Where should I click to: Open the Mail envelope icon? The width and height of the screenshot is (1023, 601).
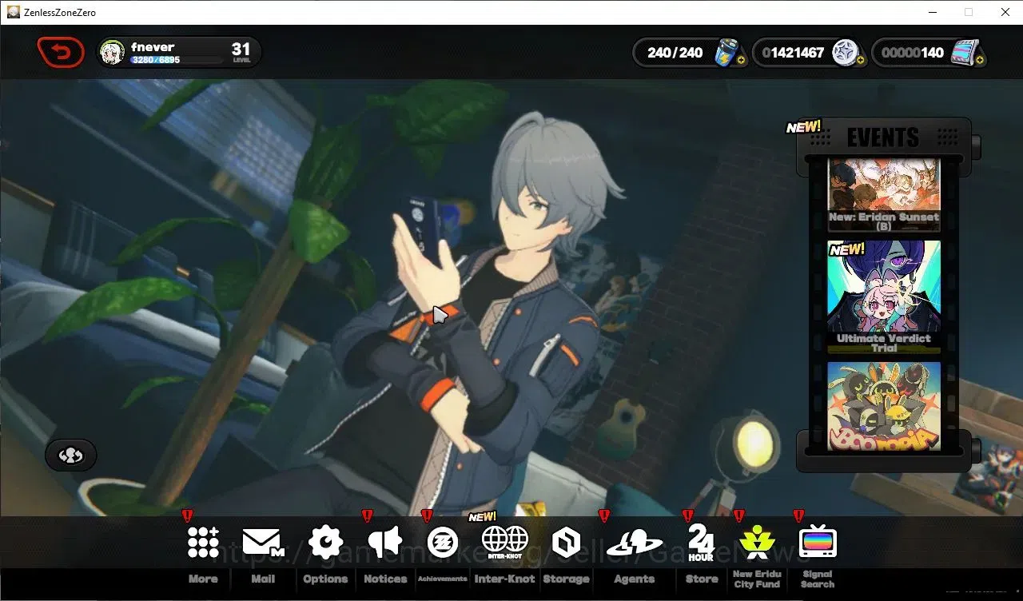tap(263, 543)
